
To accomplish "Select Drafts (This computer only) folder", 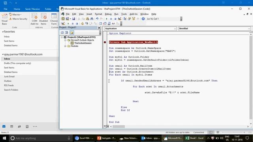I will point(17,63).
